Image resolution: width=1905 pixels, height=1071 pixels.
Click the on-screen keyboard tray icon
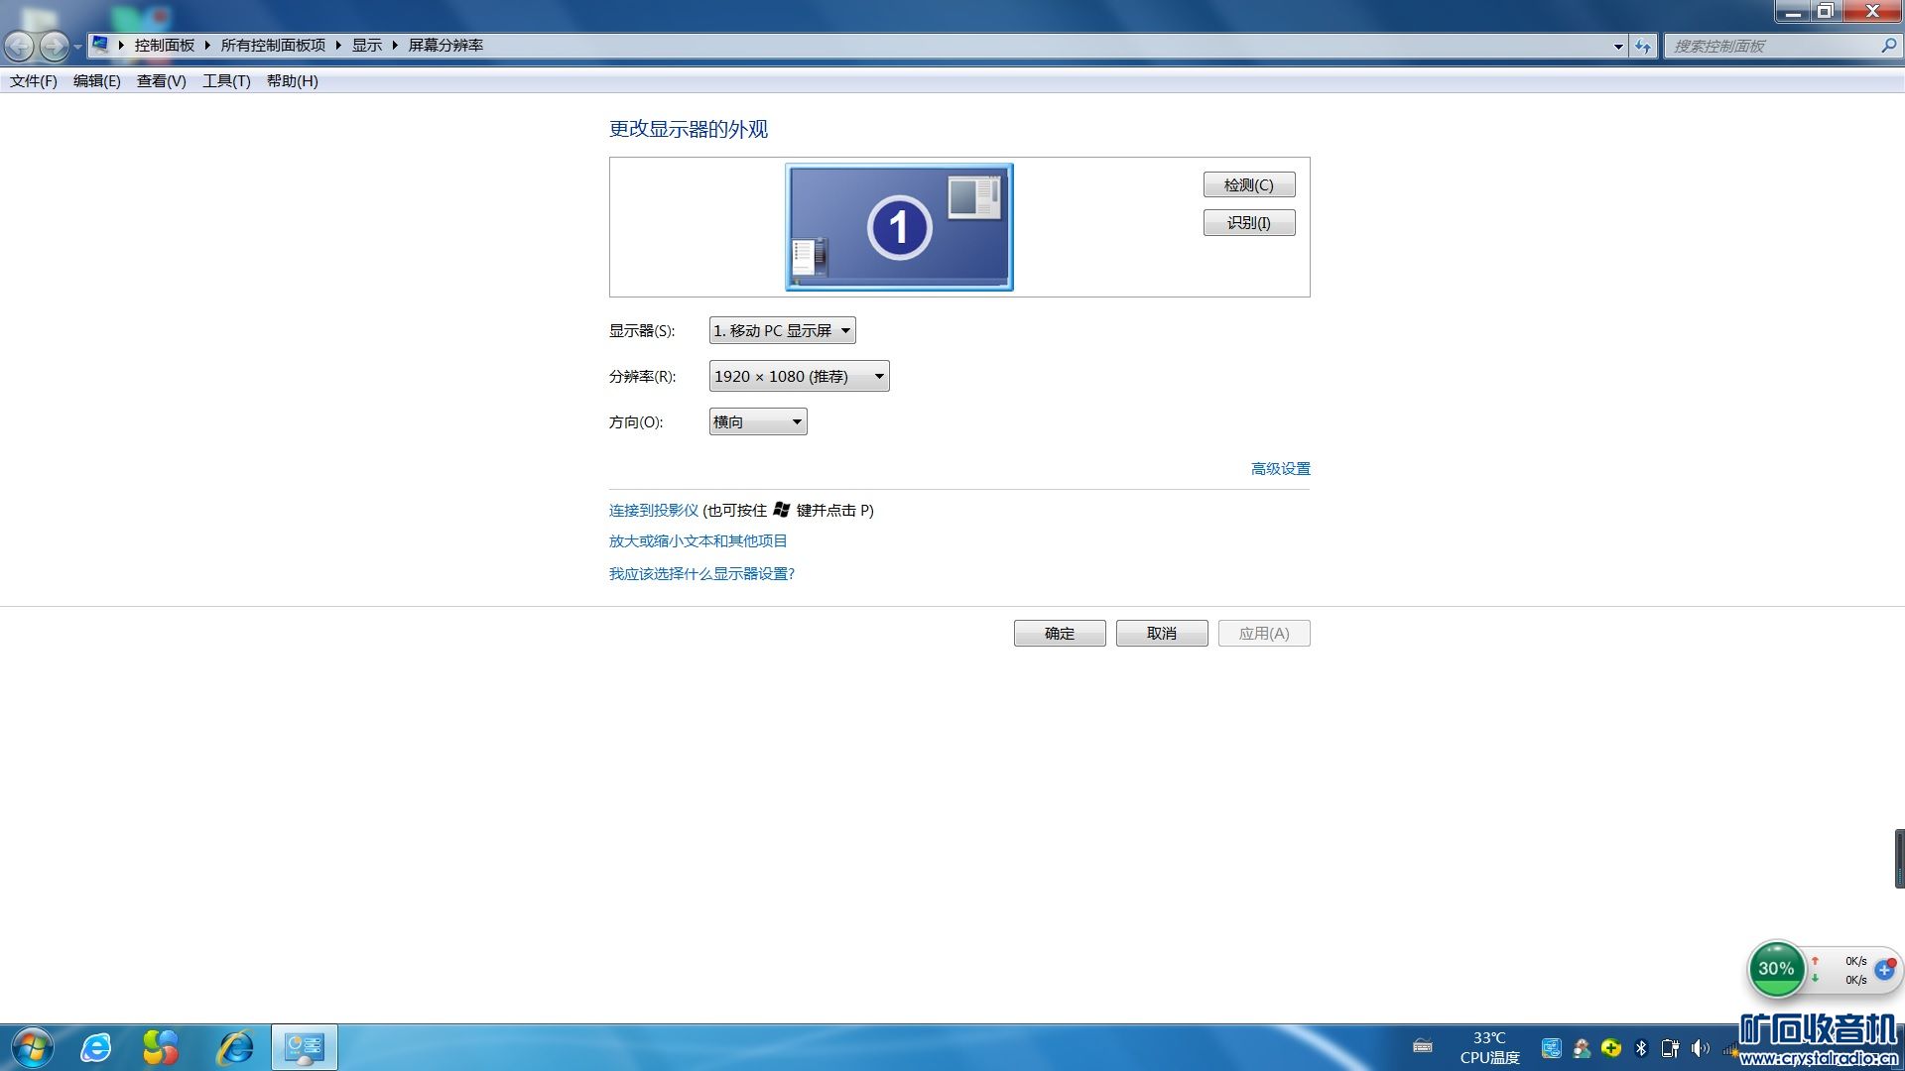1422,1046
